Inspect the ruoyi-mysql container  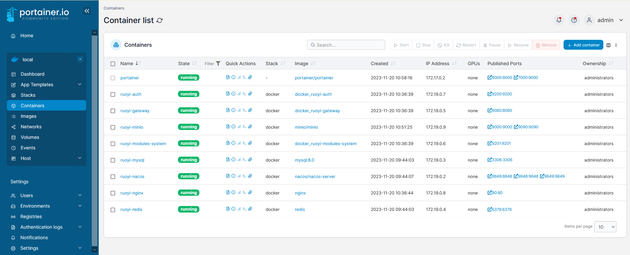(x=233, y=160)
